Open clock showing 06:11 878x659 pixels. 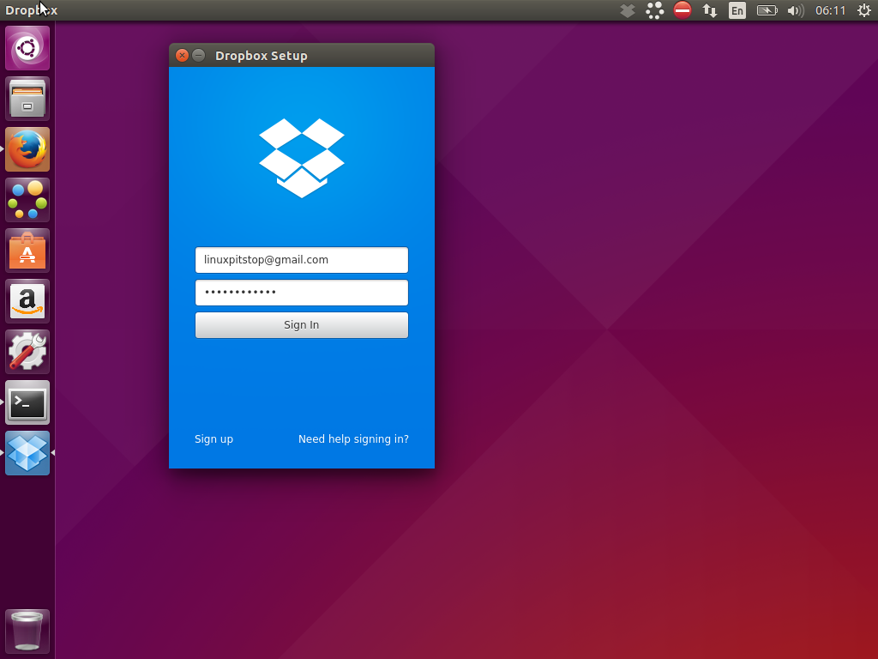[x=830, y=10]
